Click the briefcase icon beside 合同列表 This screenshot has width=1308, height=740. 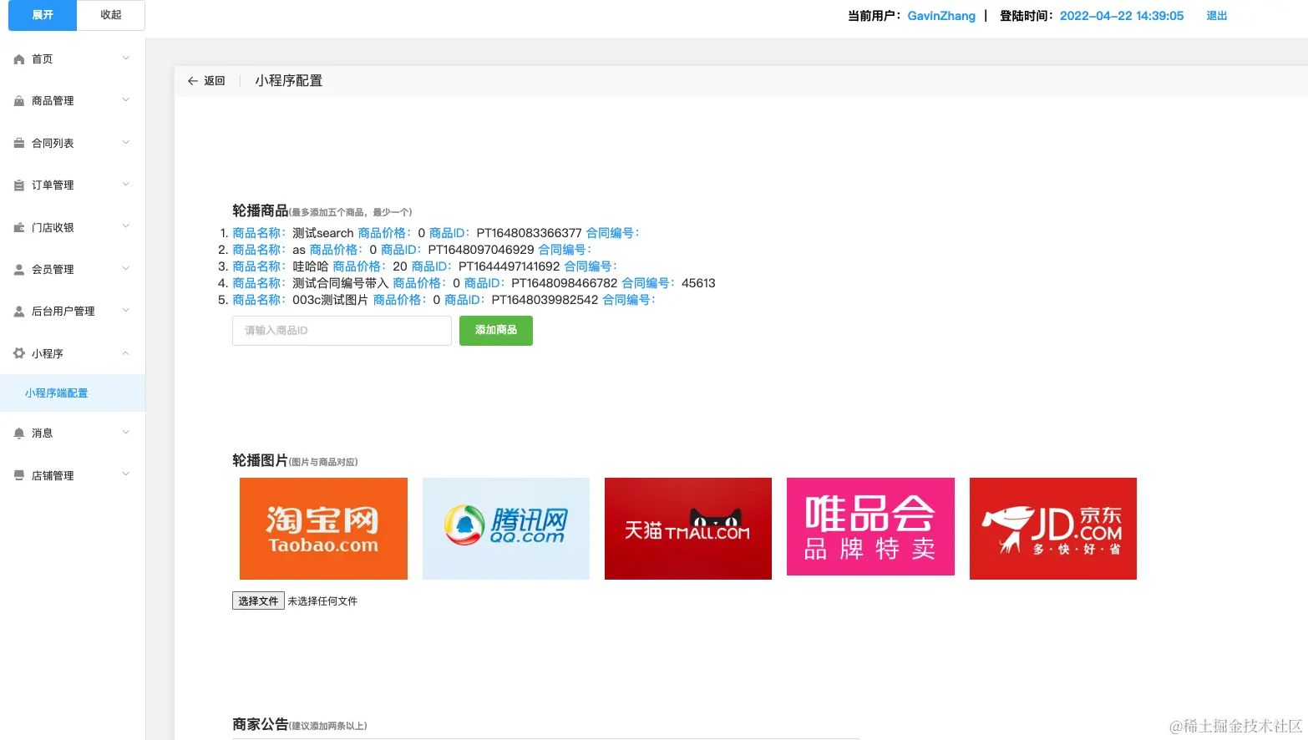pyautogui.click(x=19, y=144)
